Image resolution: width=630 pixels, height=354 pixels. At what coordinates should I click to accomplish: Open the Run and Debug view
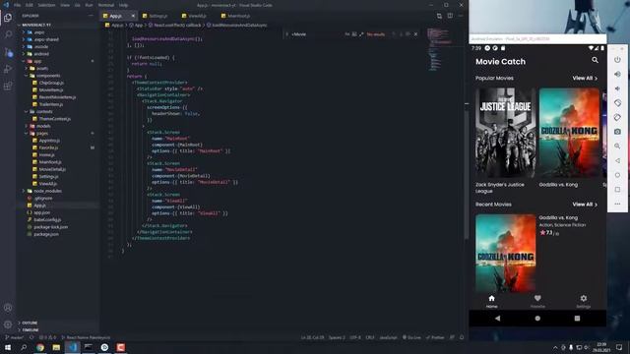click(x=8, y=69)
